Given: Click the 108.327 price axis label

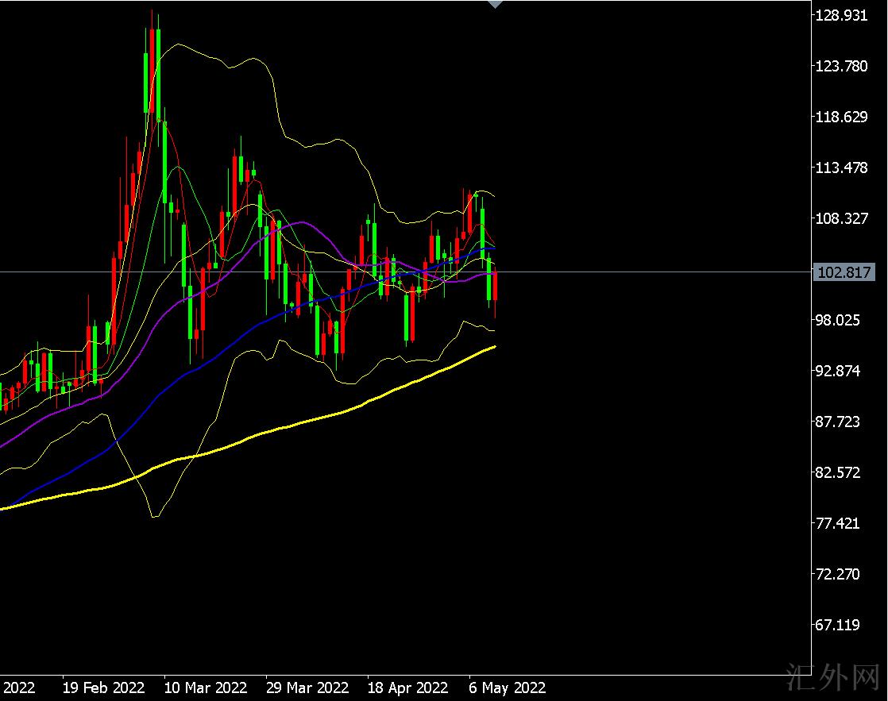Looking at the screenshot, I should tap(843, 218).
